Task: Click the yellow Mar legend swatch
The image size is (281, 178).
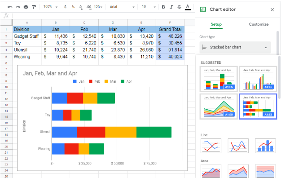Action: tap(106, 81)
